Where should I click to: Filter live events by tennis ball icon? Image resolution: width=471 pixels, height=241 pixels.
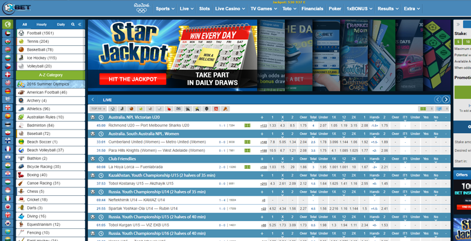[x=141, y=109]
